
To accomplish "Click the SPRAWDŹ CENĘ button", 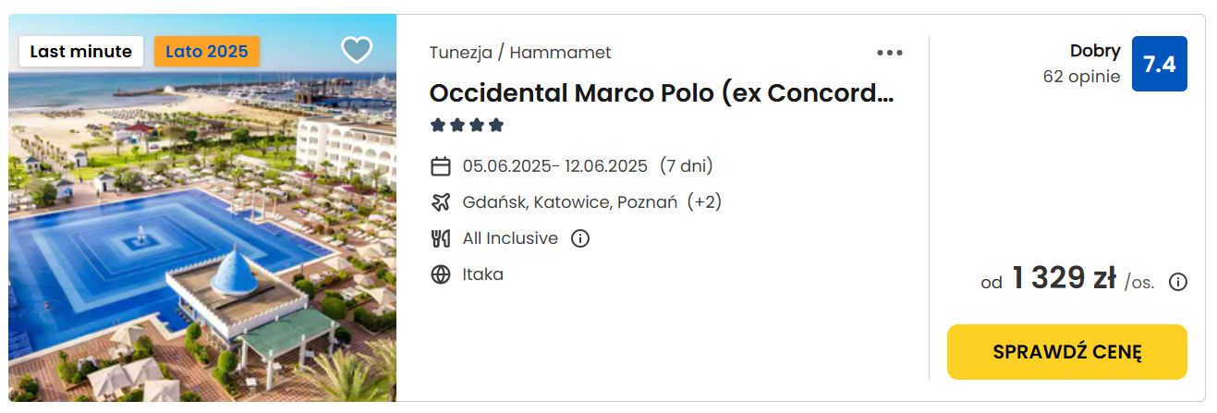I will pyautogui.click(x=1067, y=352).
